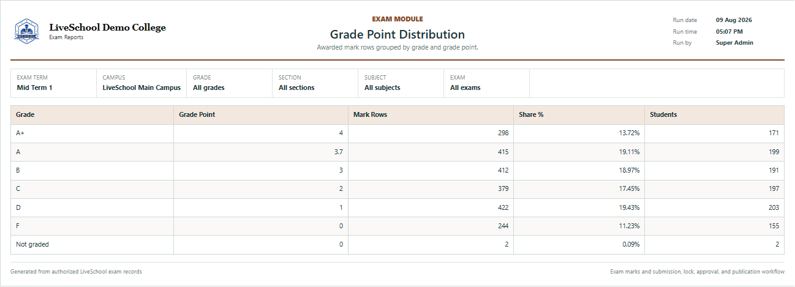Click the LiveSchool college crest logo
795x287 pixels.
(26, 31)
